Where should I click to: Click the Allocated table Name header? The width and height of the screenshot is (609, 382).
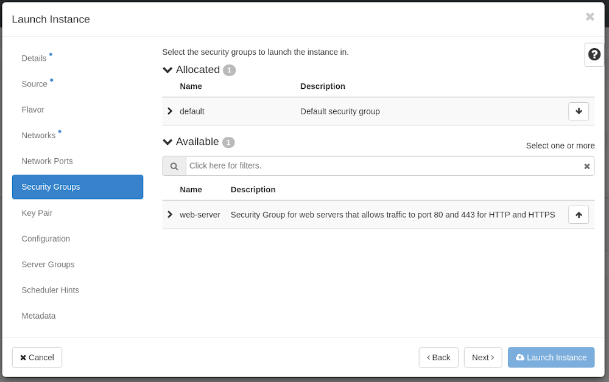tap(191, 86)
